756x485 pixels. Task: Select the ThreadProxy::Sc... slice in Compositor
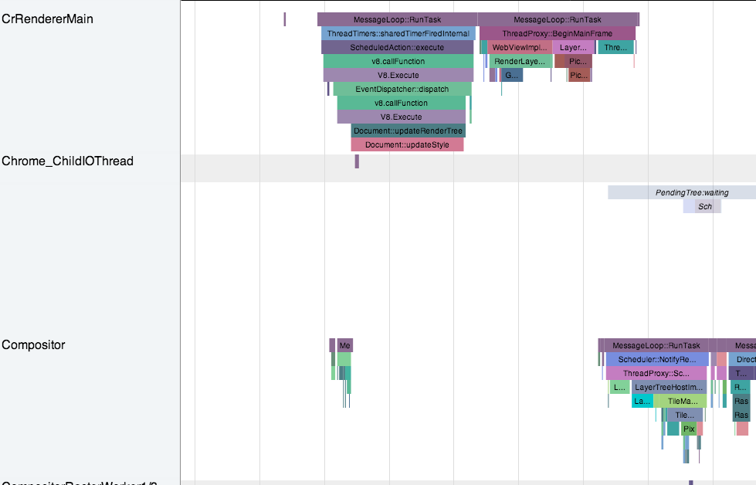[x=656, y=374]
